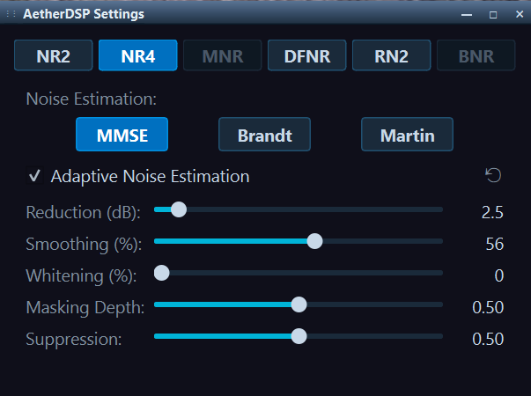Open the DFNR noise reduction mode
The height and width of the screenshot is (396, 531).
click(x=306, y=55)
